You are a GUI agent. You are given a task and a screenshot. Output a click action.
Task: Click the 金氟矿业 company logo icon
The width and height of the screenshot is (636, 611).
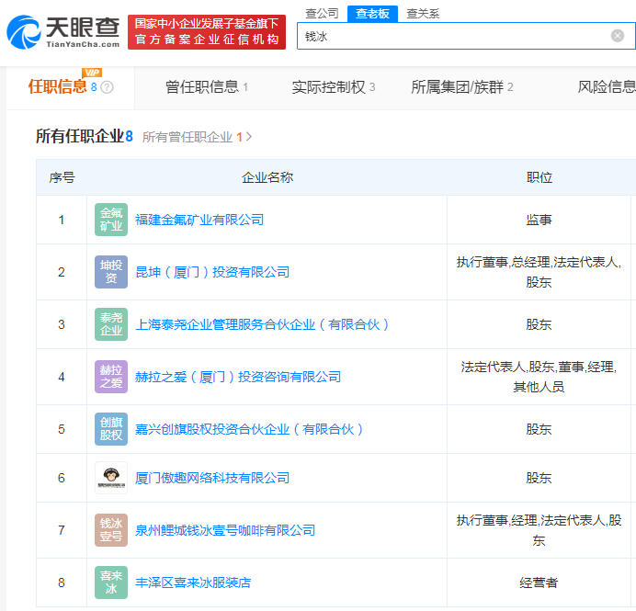click(111, 220)
